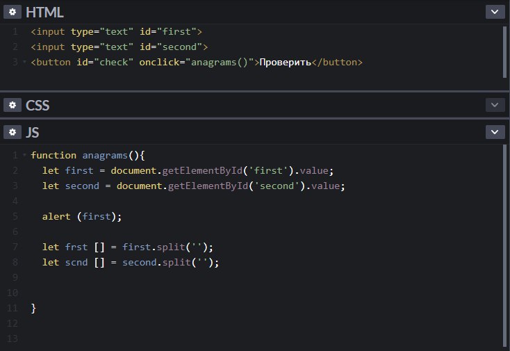Click the 'function anagrams(){' line
This screenshot has height=351, width=510.
88,155
